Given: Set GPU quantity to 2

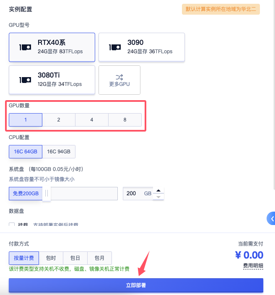Looking at the screenshot, I should 59,120.
